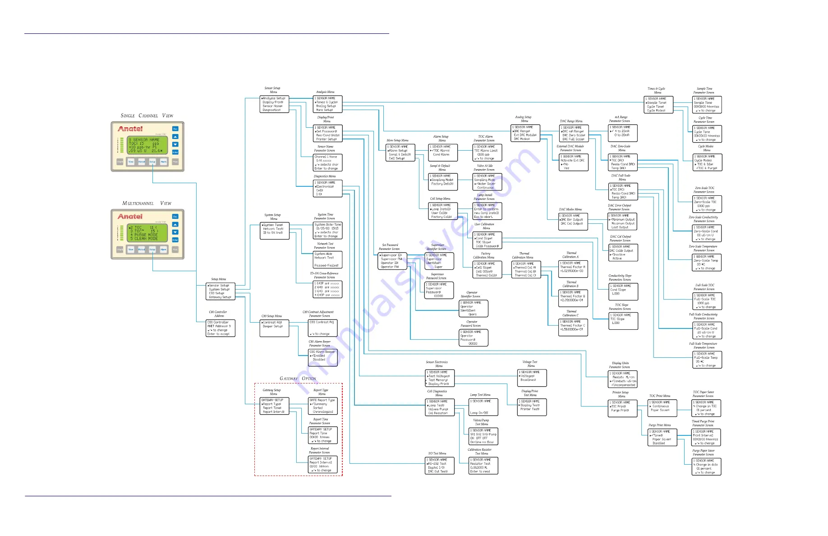The height and width of the screenshot is (536, 828).
Task: Click the 'Multichannel View' heading
Action: (x=147, y=203)
